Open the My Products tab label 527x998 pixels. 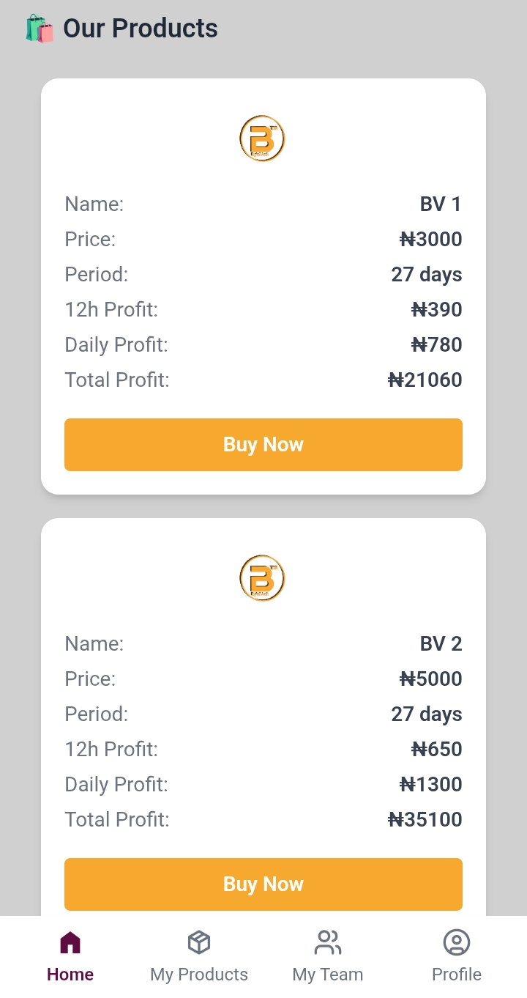[199, 975]
